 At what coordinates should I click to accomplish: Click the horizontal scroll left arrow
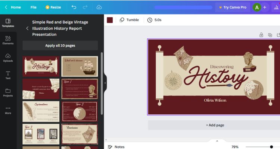[106, 140]
